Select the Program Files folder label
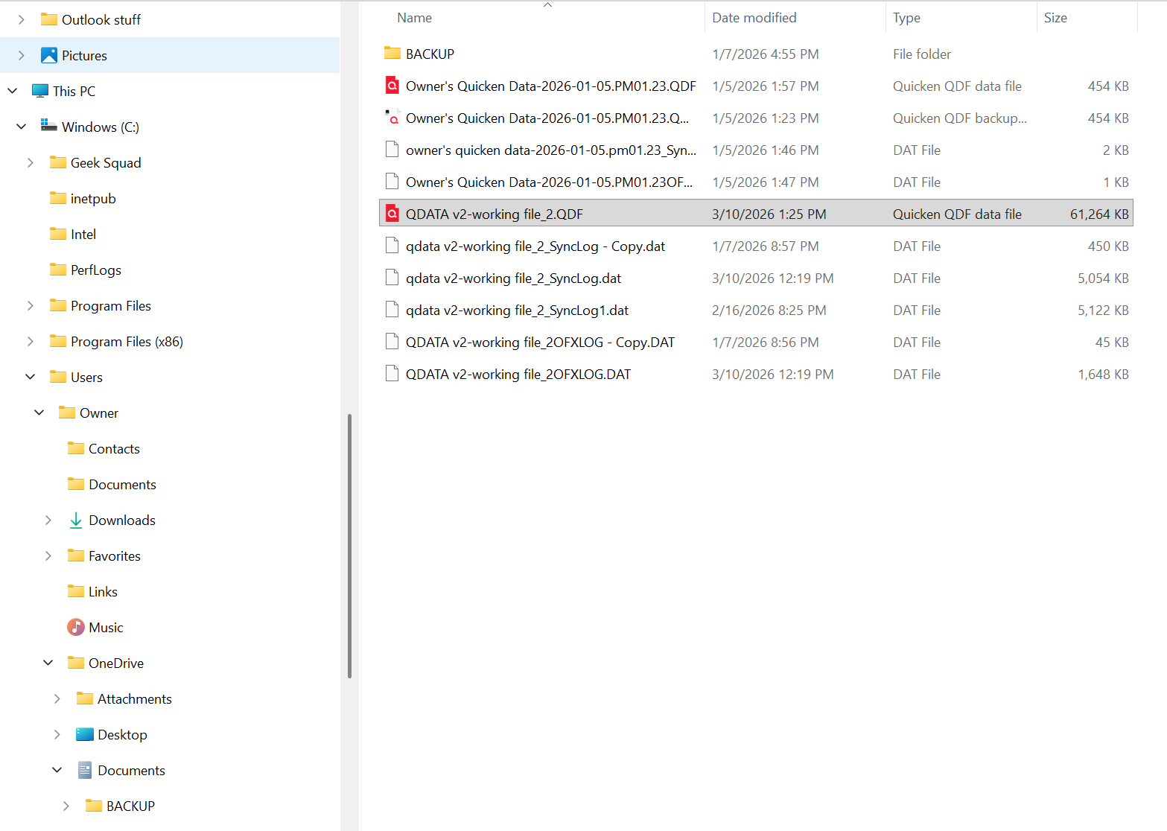 111,306
